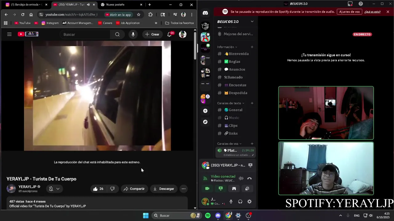
Task: Open Spotify from Windows taskbar
Action: (208, 215)
